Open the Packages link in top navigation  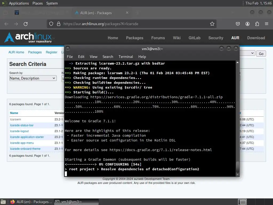coord(135,38)
